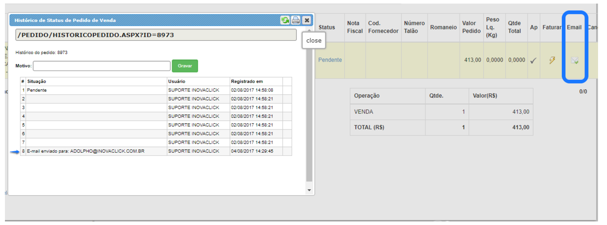The height and width of the screenshot is (225, 607).
Task: Click the Email envelope icon in order row
Action: (574, 60)
